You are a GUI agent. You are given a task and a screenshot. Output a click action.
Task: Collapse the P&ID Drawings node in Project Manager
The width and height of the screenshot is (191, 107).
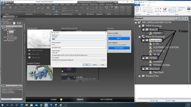click(x=4, y=30)
